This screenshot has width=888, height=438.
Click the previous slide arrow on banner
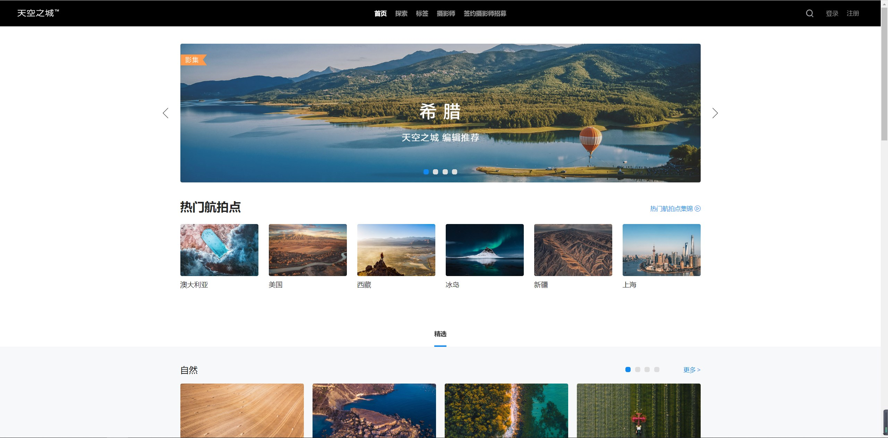(x=165, y=113)
